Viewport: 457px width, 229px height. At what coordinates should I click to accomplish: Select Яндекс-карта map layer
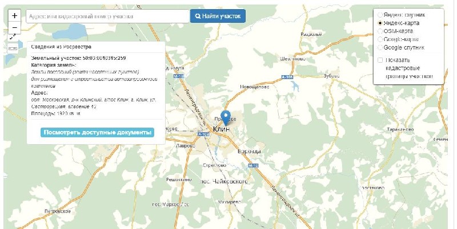pyautogui.click(x=380, y=23)
